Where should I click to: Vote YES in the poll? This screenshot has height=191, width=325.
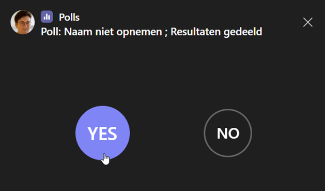(103, 133)
